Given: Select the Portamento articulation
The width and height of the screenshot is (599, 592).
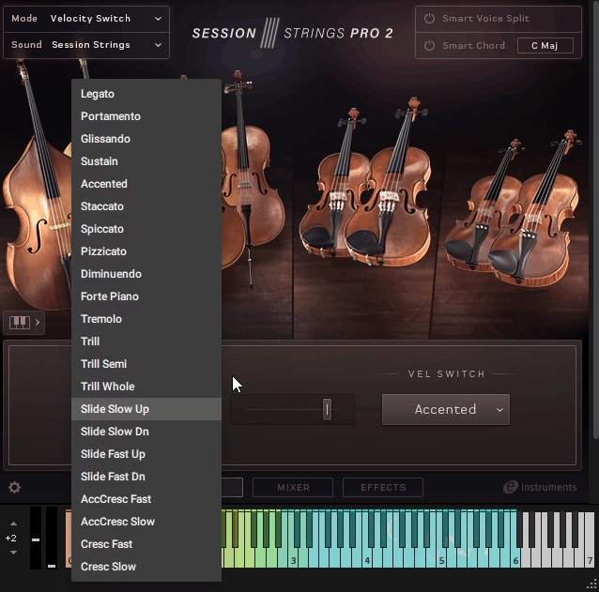Looking at the screenshot, I should click(146, 116).
